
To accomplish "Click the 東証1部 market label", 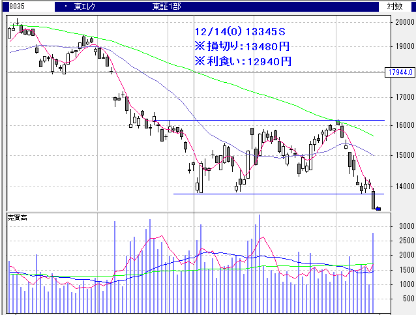I will [166, 6].
